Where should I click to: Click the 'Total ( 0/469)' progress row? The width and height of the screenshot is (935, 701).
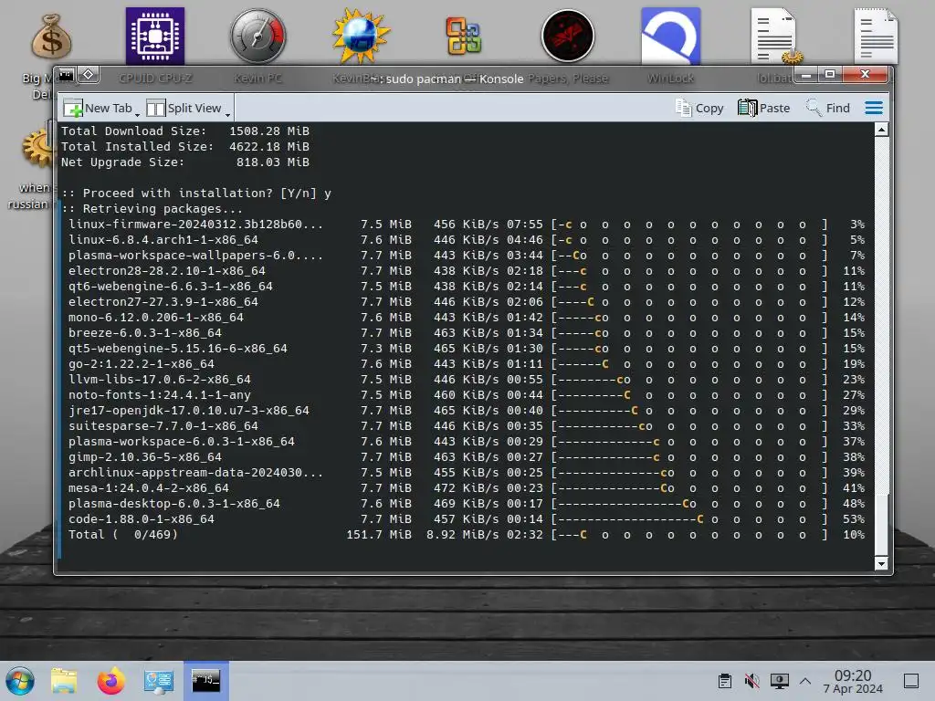[x=467, y=534]
